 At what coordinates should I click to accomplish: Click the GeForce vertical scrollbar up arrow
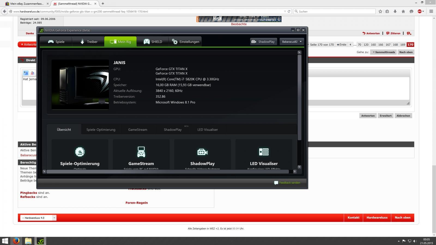(299, 52)
